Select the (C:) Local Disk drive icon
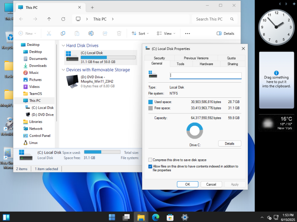This screenshot has width=297, height=222. pos(72,56)
